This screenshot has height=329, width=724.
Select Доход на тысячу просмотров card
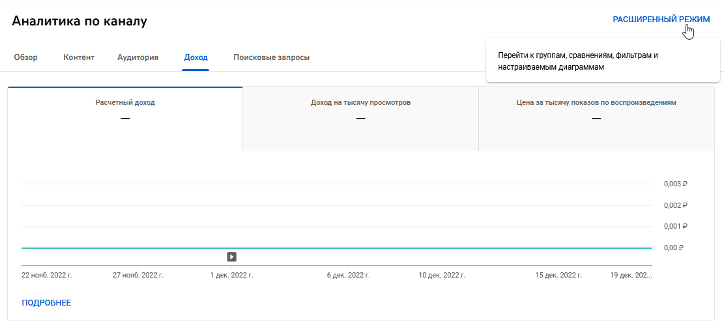(x=360, y=119)
